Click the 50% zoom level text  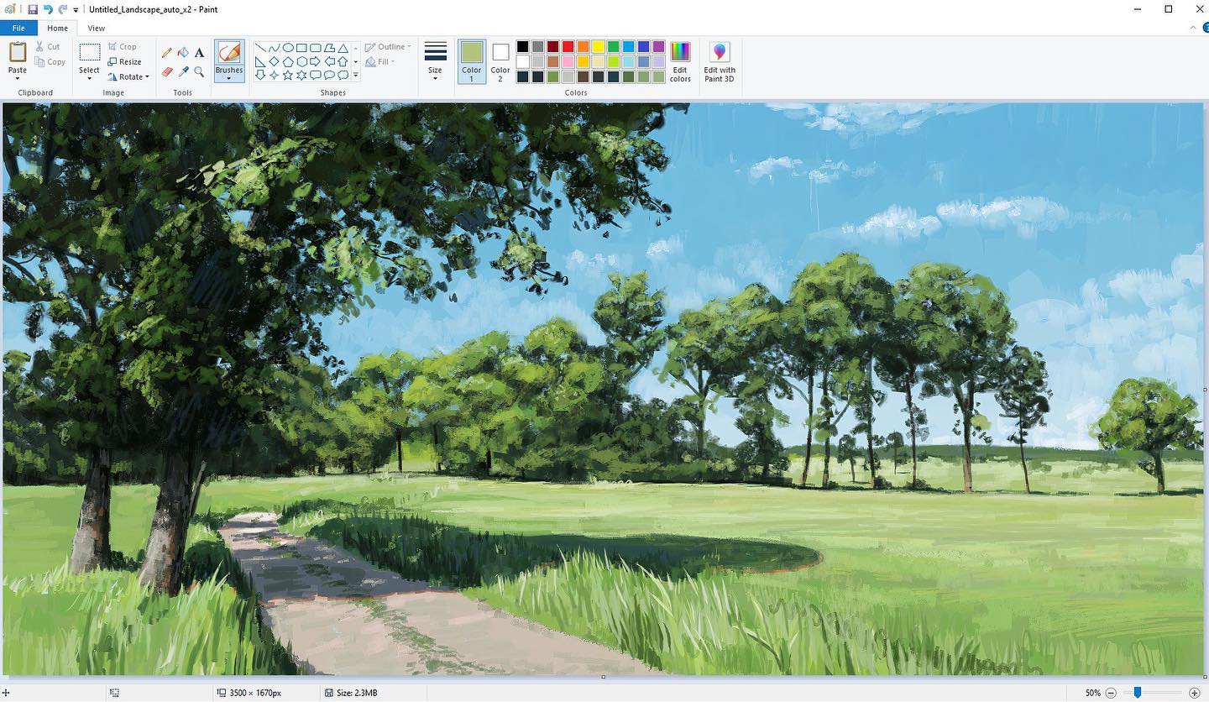point(1092,693)
